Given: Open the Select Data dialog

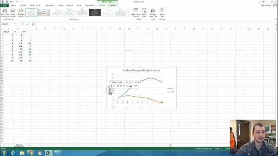Looking at the screenshot, I should (x=144, y=13).
